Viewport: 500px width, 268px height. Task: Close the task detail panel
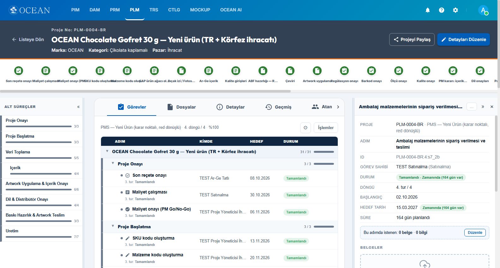(x=492, y=107)
